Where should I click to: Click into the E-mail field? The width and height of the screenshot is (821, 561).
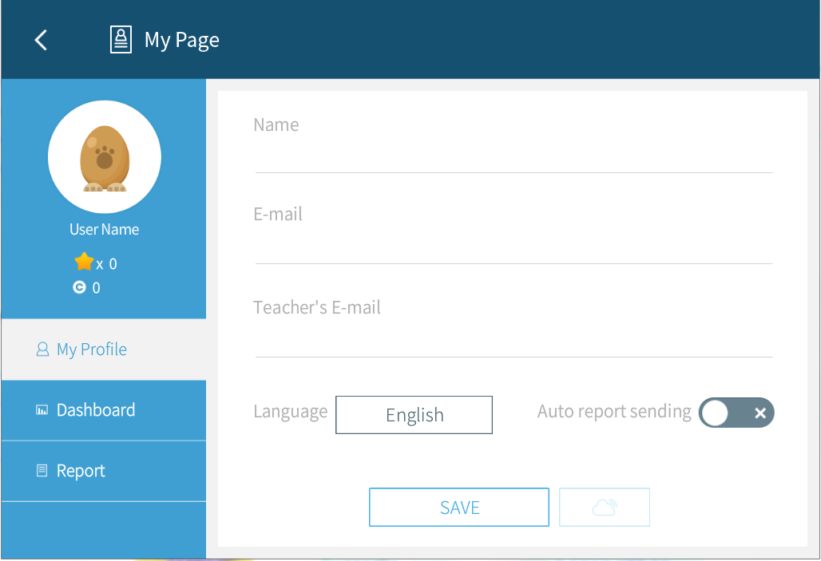[x=513, y=247]
